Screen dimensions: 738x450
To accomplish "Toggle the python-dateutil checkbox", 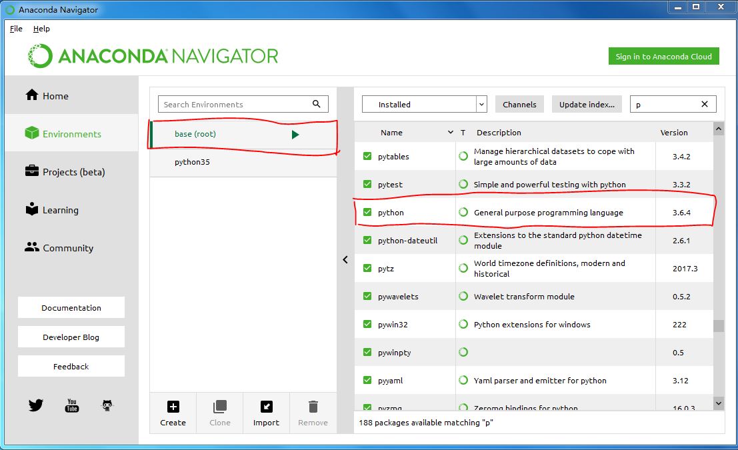I will pos(367,240).
